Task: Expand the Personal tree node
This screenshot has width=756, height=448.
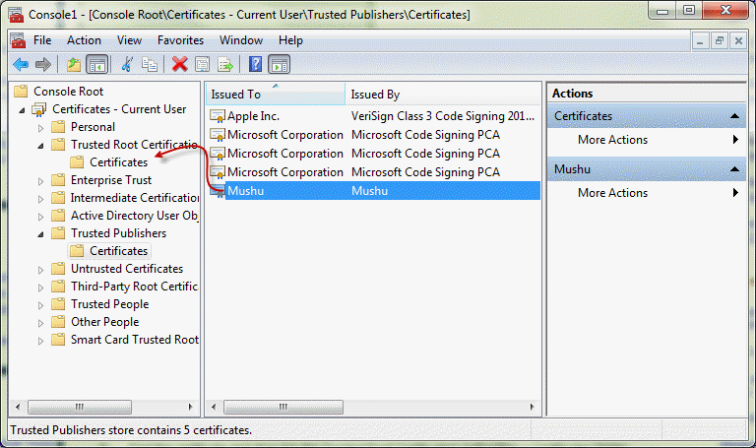Action: [41, 128]
